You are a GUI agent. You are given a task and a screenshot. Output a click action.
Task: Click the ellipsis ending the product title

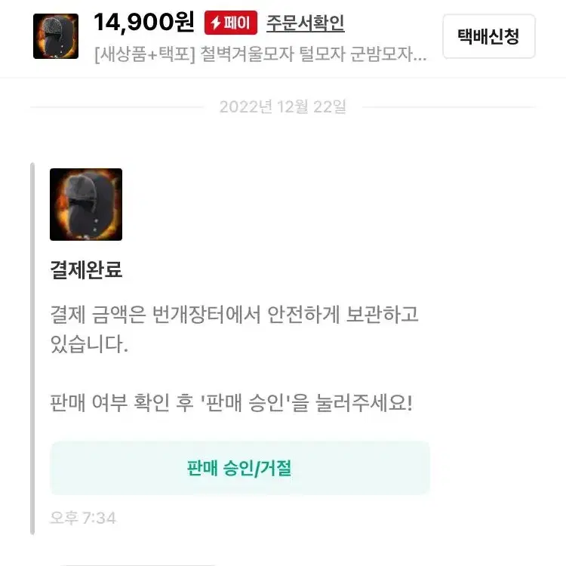[x=420, y=59]
